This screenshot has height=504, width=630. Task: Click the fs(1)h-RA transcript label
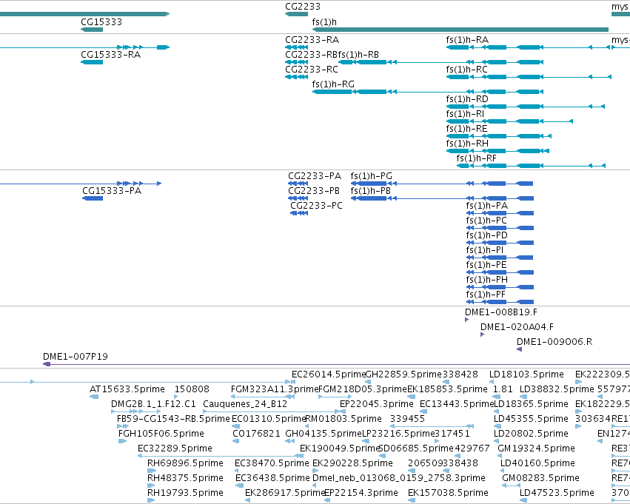tap(467, 40)
